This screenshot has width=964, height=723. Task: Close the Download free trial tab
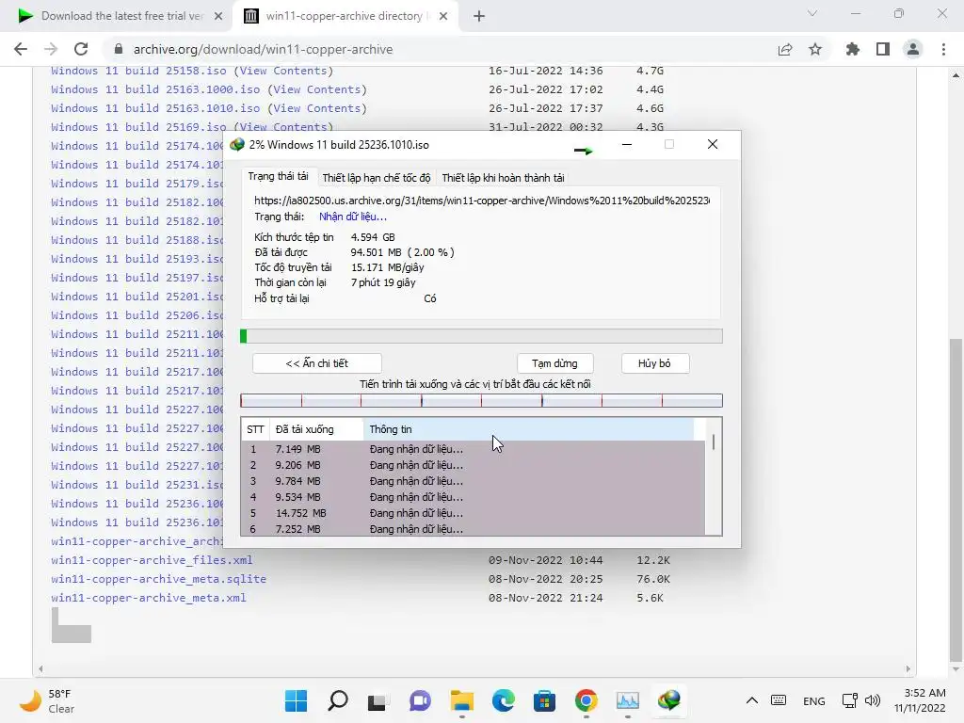click(x=218, y=16)
